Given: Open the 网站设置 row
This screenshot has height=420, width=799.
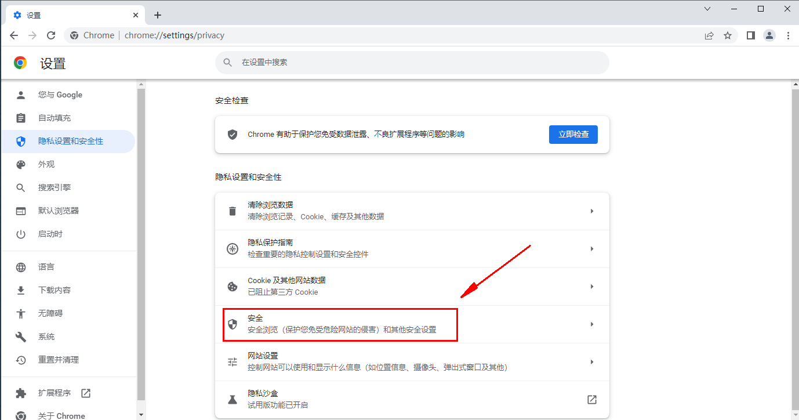Looking at the screenshot, I should click(412, 362).
